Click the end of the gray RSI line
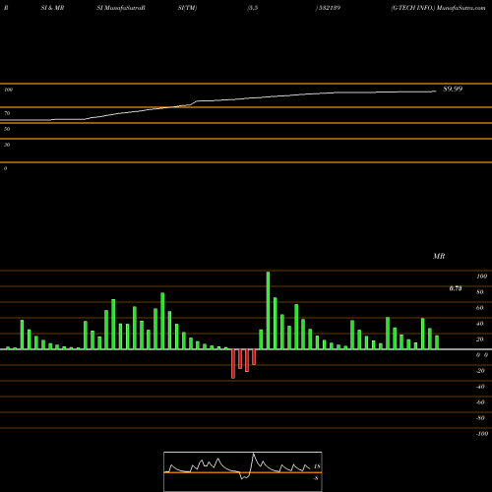 tap(436, 92)
